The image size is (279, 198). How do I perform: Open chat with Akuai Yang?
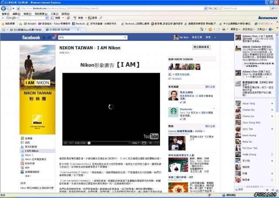click(x=254, y=104)
